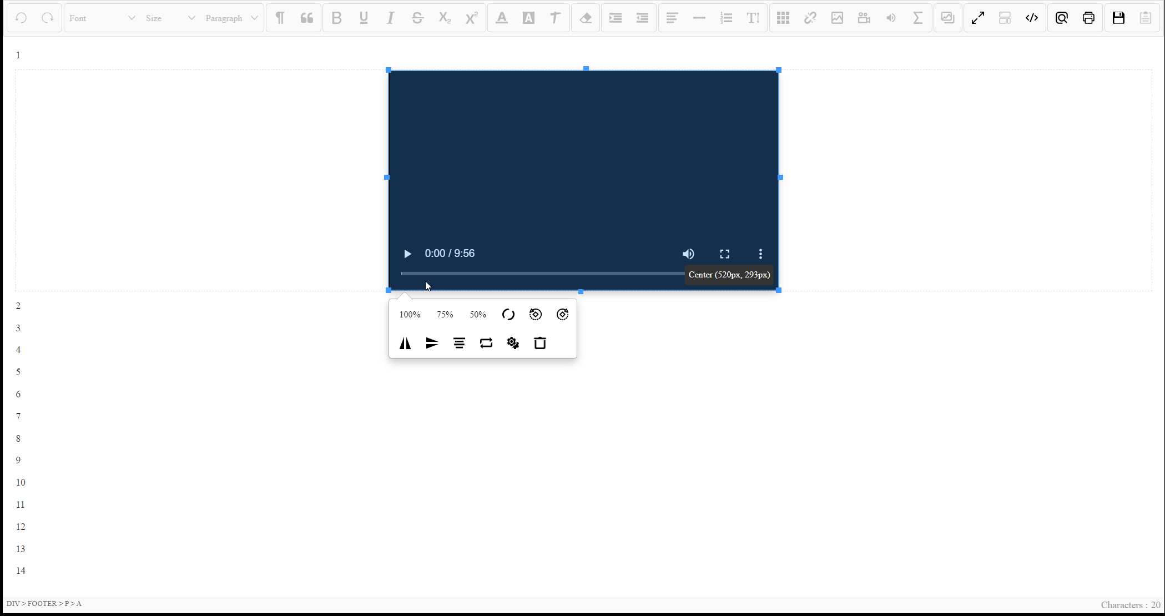Toggle underline formatting
The height and width of the screenshot is (616, 1165).
(364, 18)
